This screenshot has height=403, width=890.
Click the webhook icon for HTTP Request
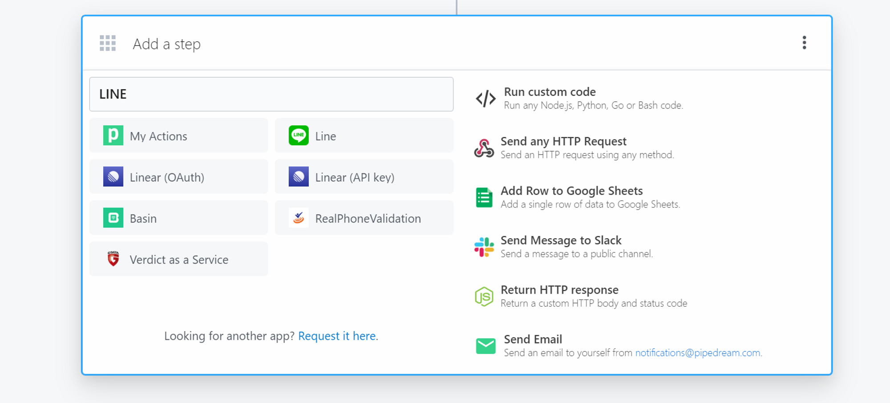pyautogui.click(x=484, y=148)
